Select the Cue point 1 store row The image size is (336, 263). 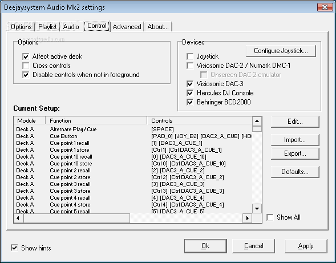coord(133,150)
